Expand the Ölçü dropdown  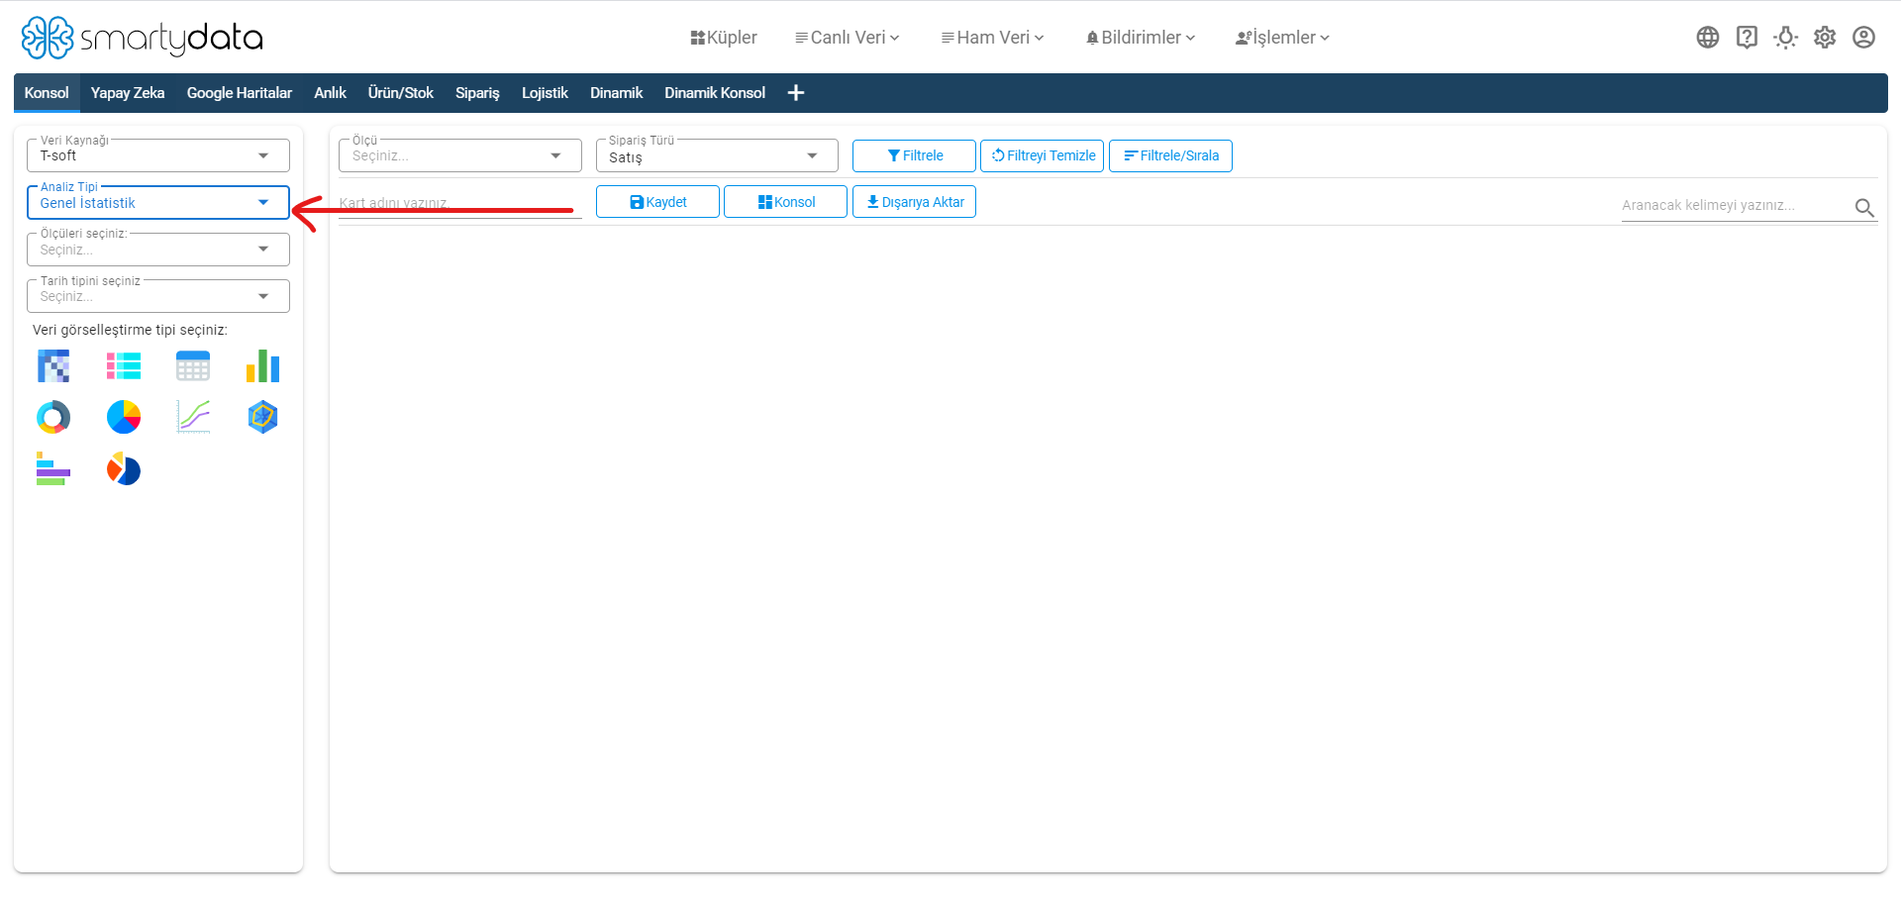click(460, 155)
